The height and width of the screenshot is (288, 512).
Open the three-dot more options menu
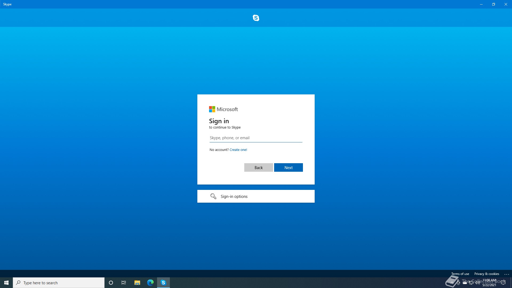pyautogui.click(x=507, y=274)
